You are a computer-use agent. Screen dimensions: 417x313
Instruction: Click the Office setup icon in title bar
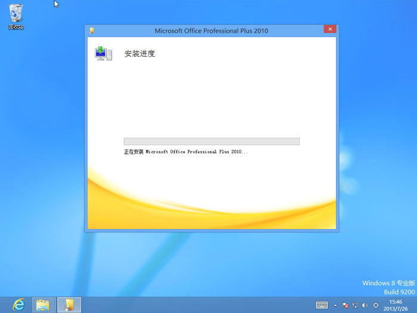pyautogui.click(x=91, y=30)
